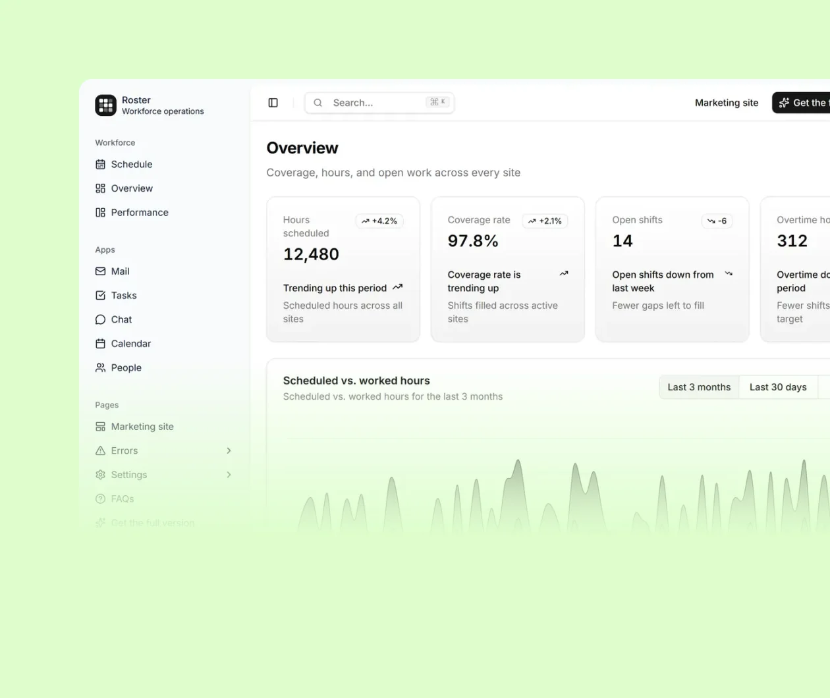The width and height of the screenshot is (830, 698).
Task: Click the Marketing site link in the top bar
Action: tap(727, 103)
